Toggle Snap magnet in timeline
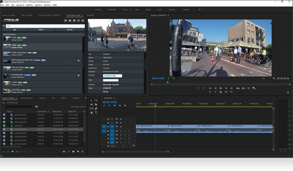Image resolution: width=293 pixels, height=171 pixels. coord(109,106)
